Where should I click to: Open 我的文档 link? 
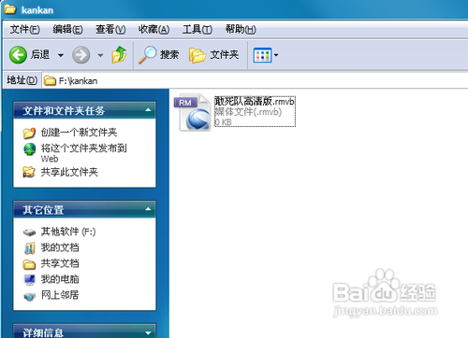click(60, 247)
